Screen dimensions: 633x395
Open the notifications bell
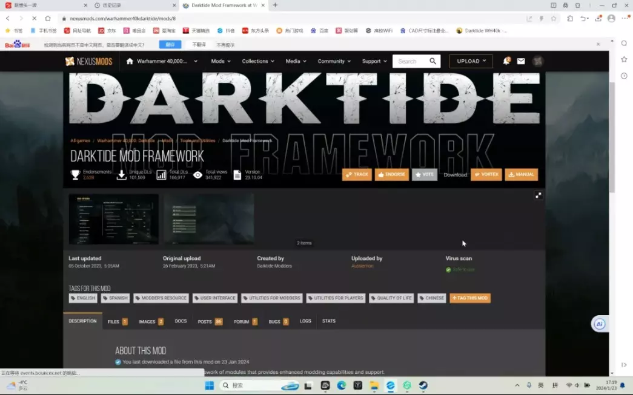click(506, 61)
